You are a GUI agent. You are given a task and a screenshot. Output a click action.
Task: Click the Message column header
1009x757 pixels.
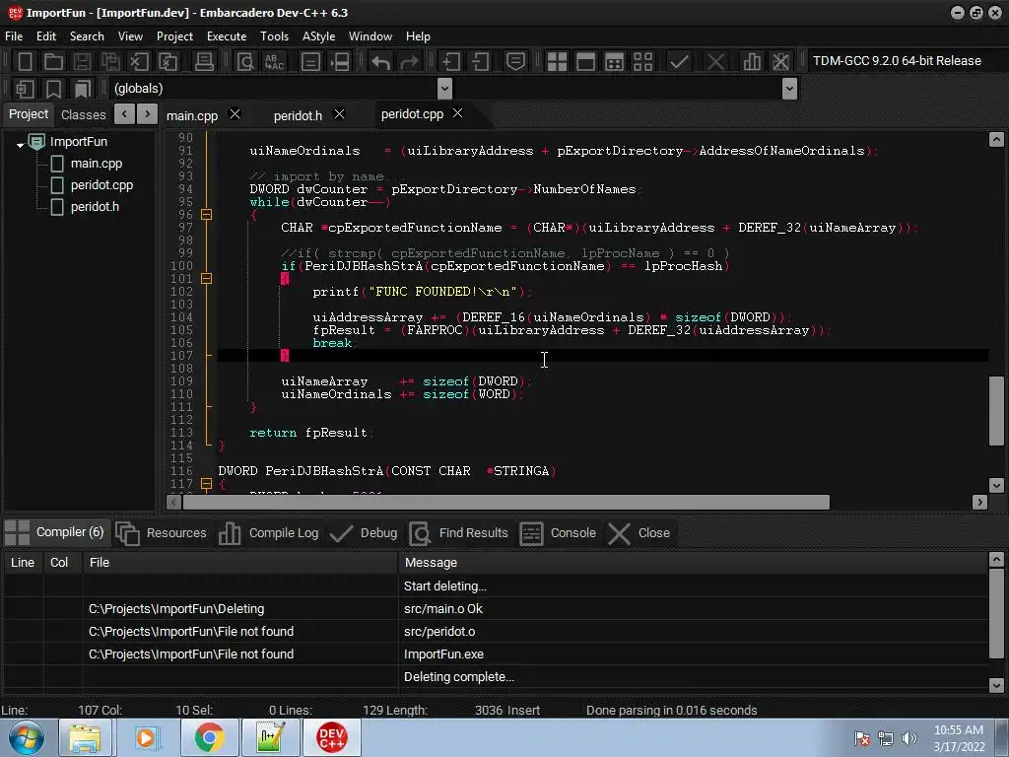point(693,563)
